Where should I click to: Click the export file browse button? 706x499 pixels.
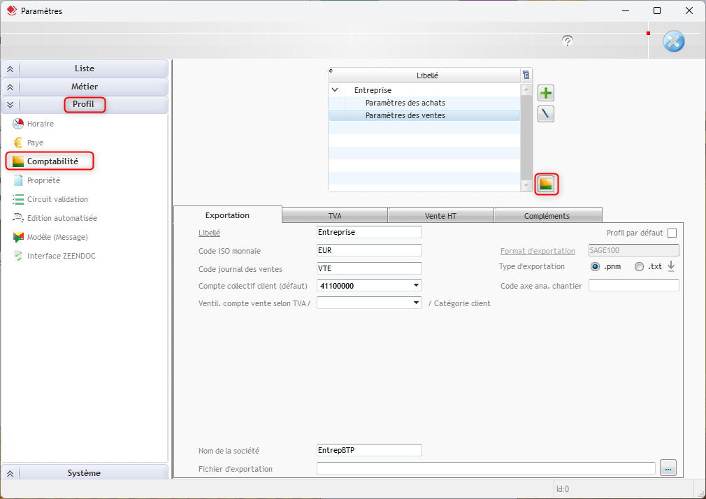click(x=669, y=469)
